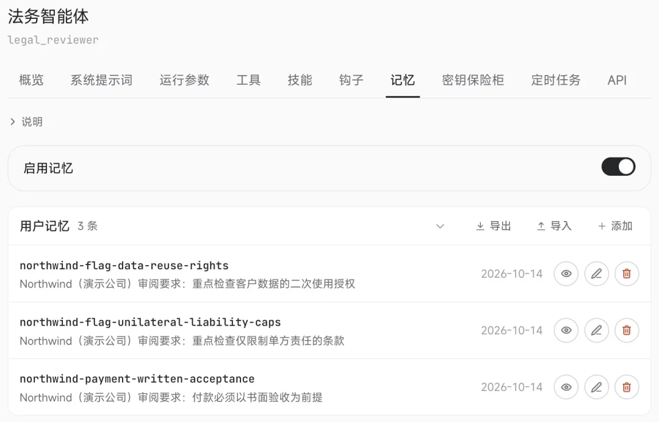Click the 用户记忆 section heading
This screenshot has width=659, height=422.
tap(45, 226)
